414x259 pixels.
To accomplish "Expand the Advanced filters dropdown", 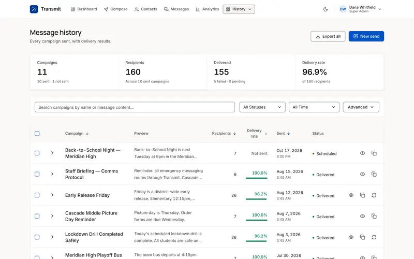I will 361,107.
